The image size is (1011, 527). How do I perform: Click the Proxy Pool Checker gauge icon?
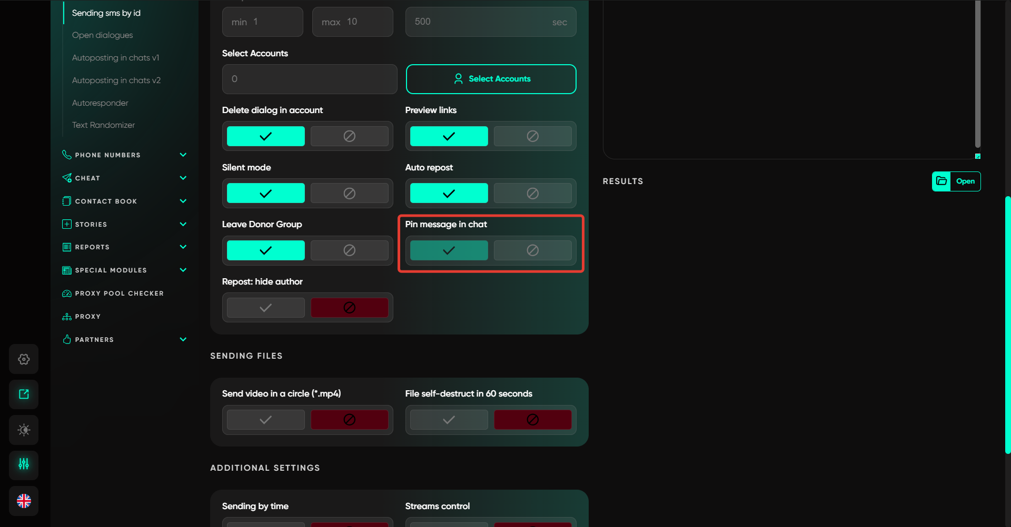click(67, 293)
